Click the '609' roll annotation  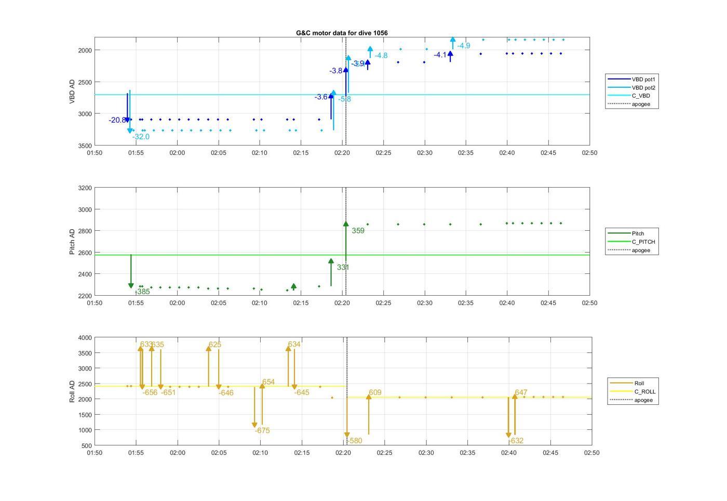(375, 392)
